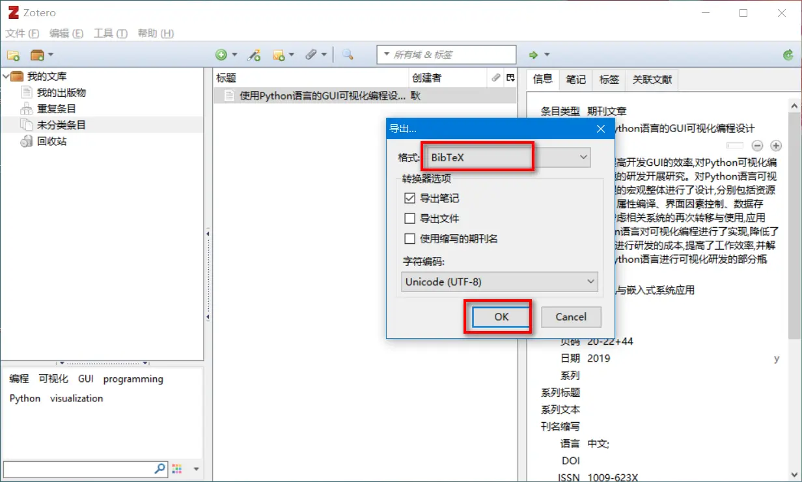The width and height of the screenshot is (802, 482).
Task: Switch to the 笔记 tab
Action: tap(575, 79)
